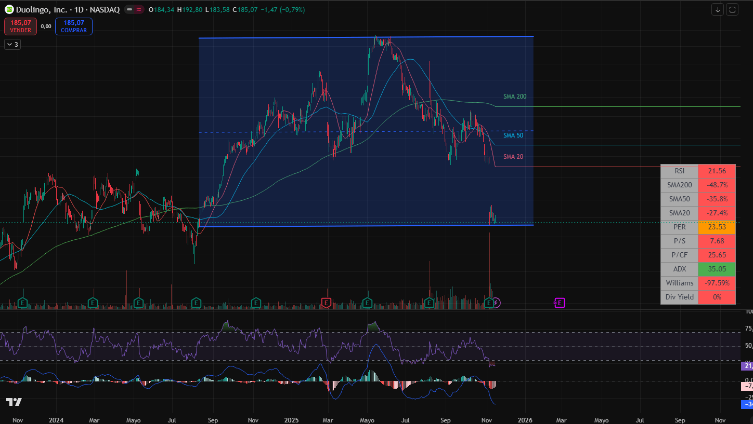Click the 2026 label on time axis
The image size is (753, 424).
(525, 419)
